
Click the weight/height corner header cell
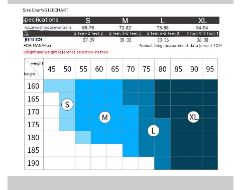click(34, 69)
